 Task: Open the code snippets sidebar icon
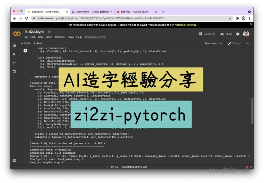point(14,63)
